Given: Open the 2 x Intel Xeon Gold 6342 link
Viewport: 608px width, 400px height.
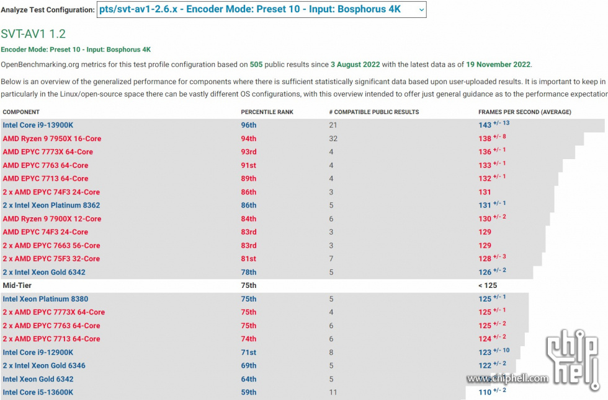Looking at the screenshot, I should [44, 272].
